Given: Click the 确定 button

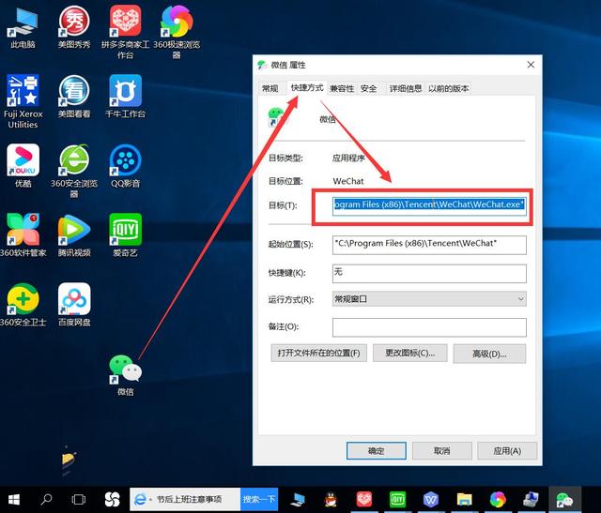Looking at the screenshot, I should pyautogui.click(x=376, y=451).
